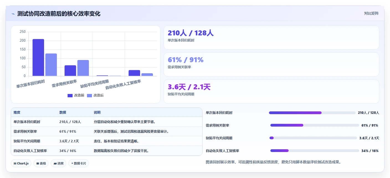This screenshot has width=390, height=178.
Task: Click table cell 缺陷平均关闭周期
Action: [x=27, y=141]
